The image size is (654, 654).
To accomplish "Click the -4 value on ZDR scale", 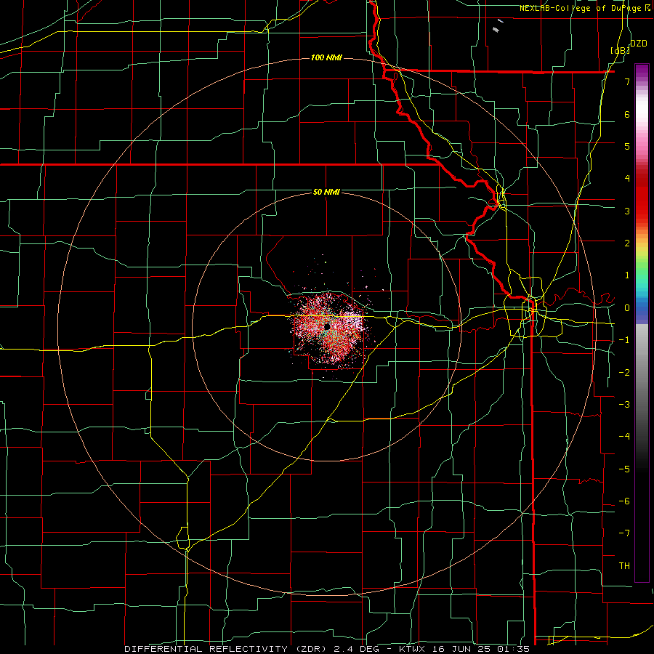I will click(x=624, y=437).
